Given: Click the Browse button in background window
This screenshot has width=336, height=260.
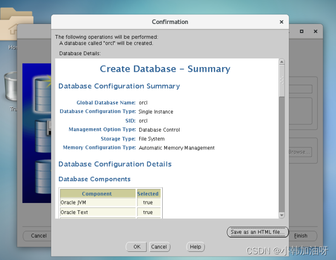Looking at the screenshot, I should tap(300, 152).
